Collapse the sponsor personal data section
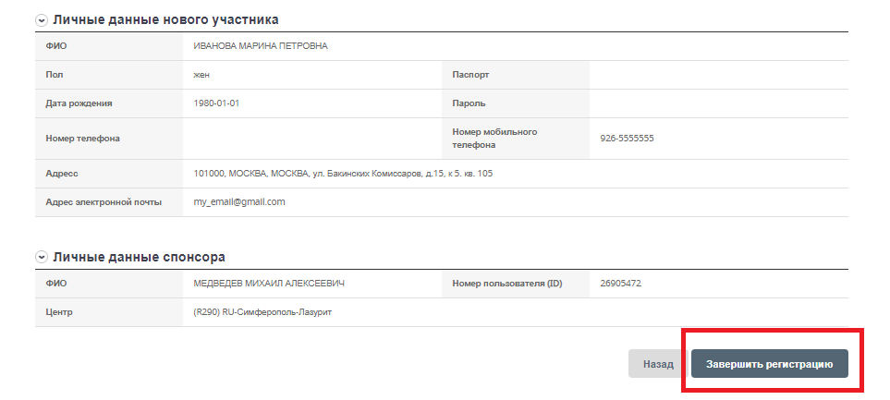The height and width of the screenshot is (400, 890). point(41,257)
